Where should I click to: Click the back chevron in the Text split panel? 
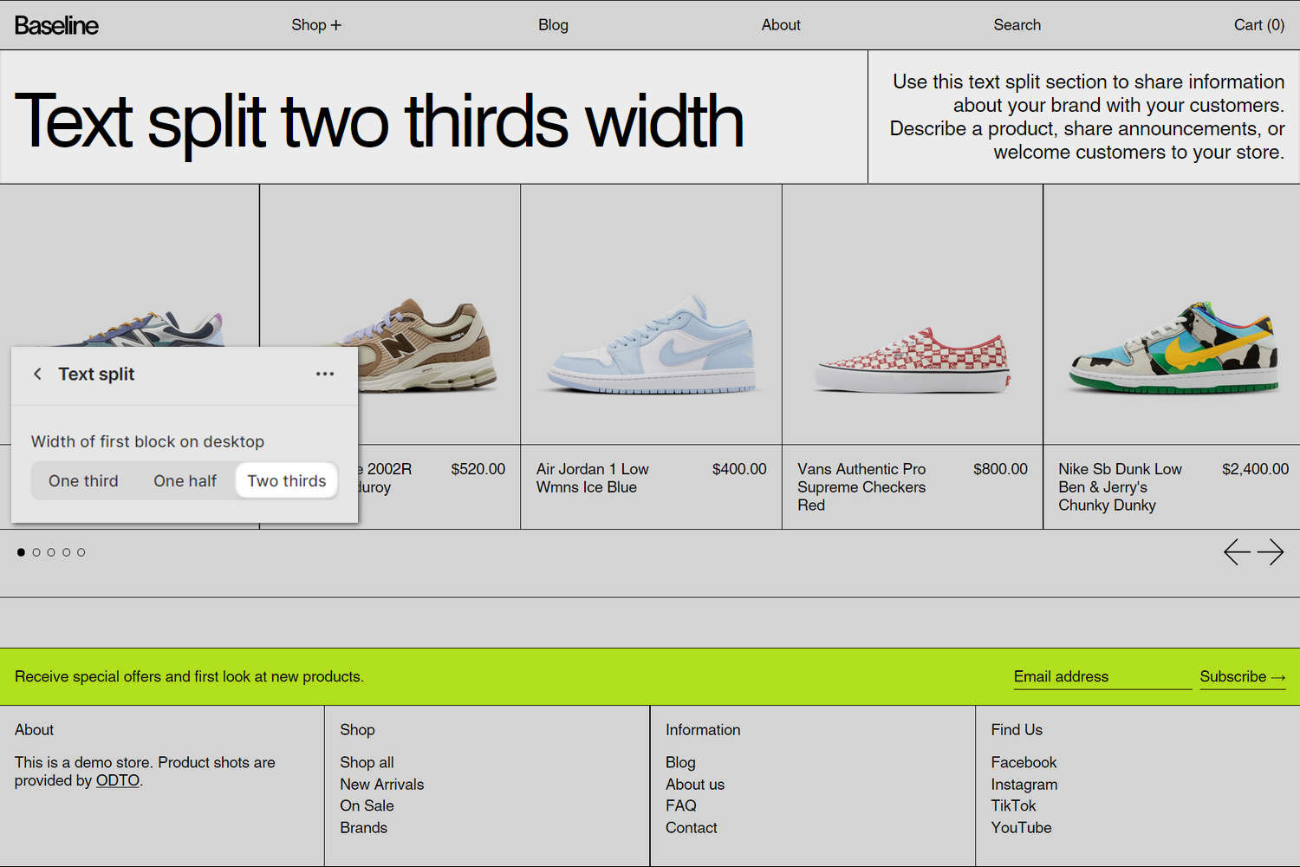point(37,374)
